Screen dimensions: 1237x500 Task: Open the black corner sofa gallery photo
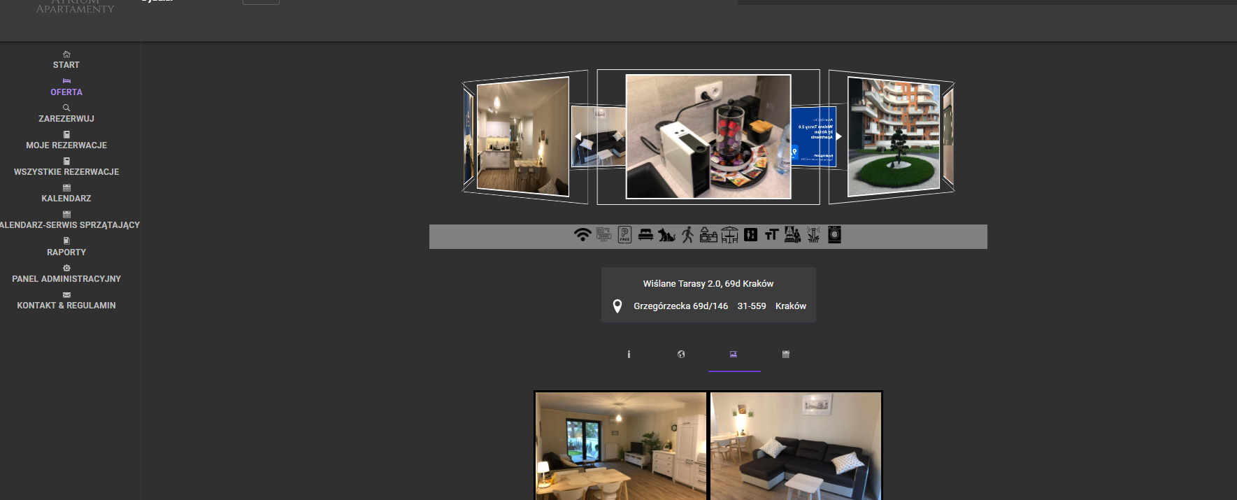point(796,445)
